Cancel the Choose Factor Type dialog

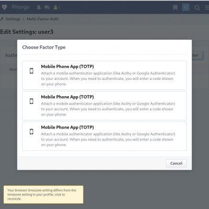click(176, 163)
